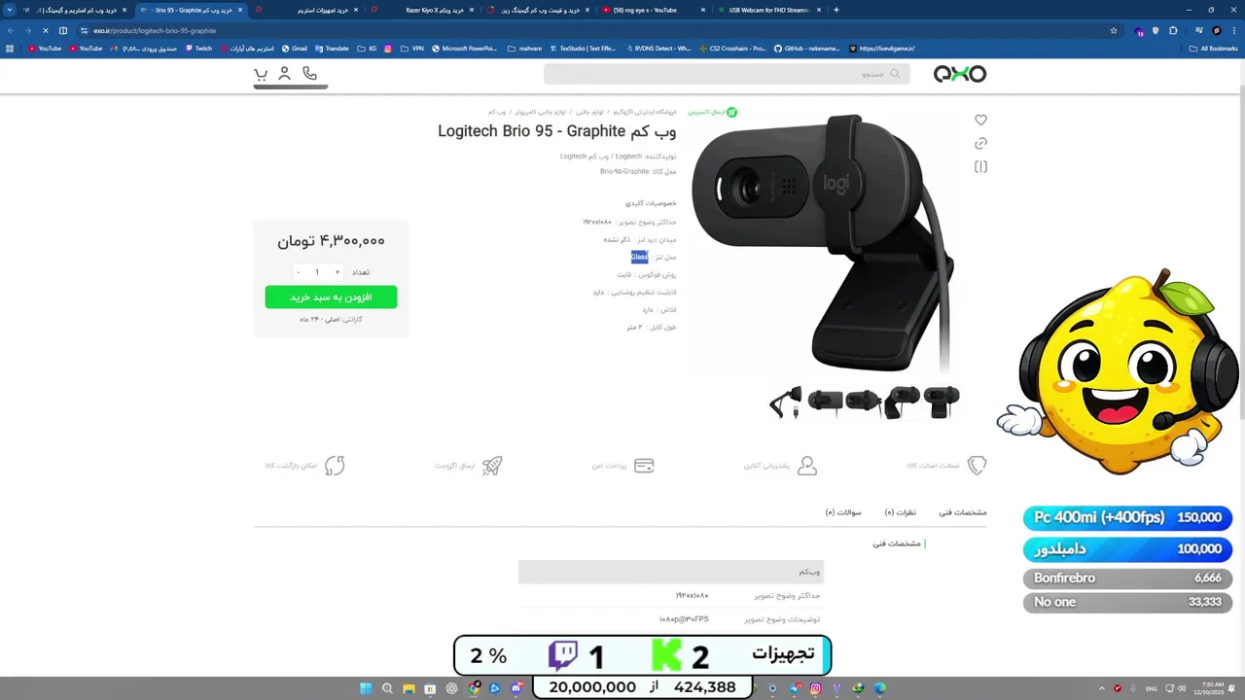
Task: Decrease quantity with minus button
Action: [298, 272]
